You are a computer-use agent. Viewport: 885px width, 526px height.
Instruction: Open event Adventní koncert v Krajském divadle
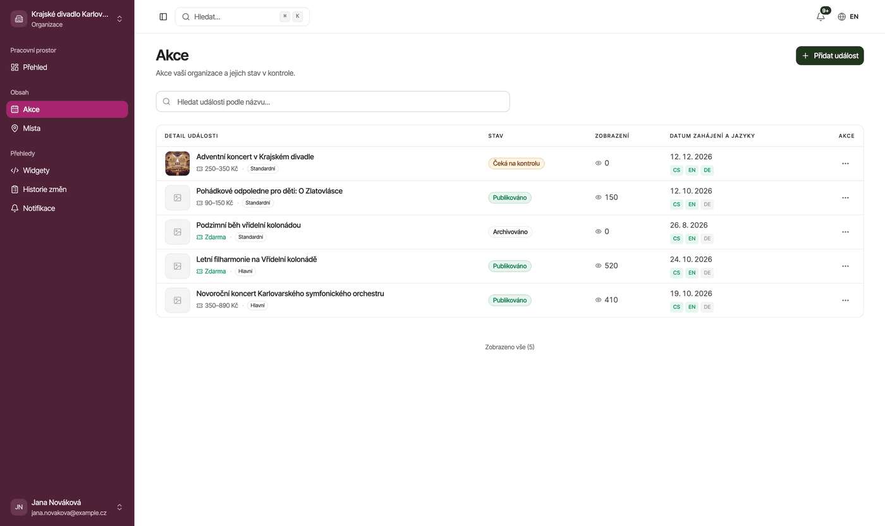[255, 157]
